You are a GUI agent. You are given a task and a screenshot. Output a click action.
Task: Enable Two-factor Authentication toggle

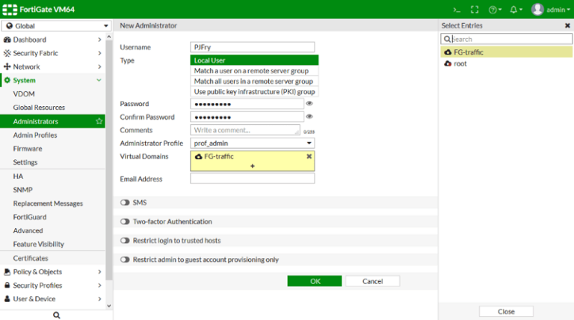pyautogui.click(x=125, y=221)
